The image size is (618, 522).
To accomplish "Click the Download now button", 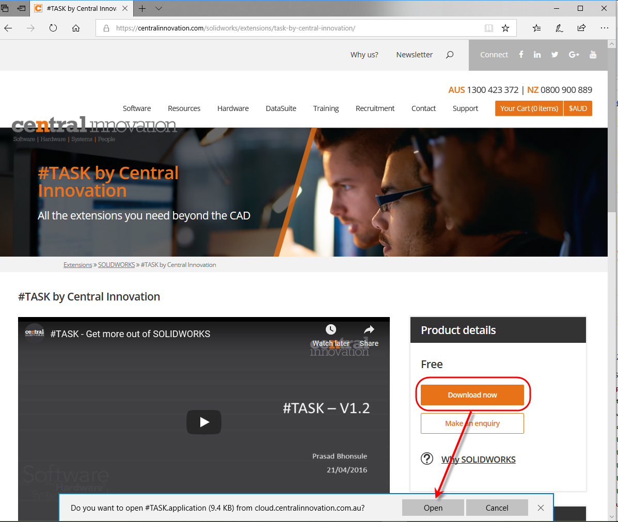I will tap(472, 395).
